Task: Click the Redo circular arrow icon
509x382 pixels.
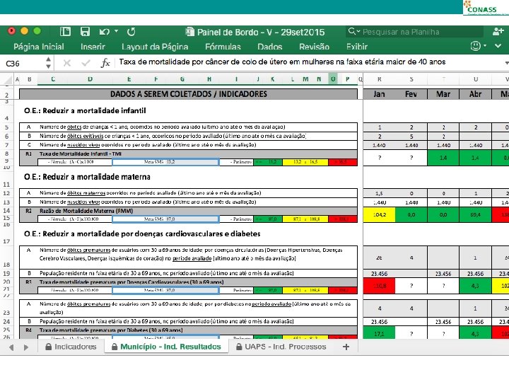Action: point(131,32)
